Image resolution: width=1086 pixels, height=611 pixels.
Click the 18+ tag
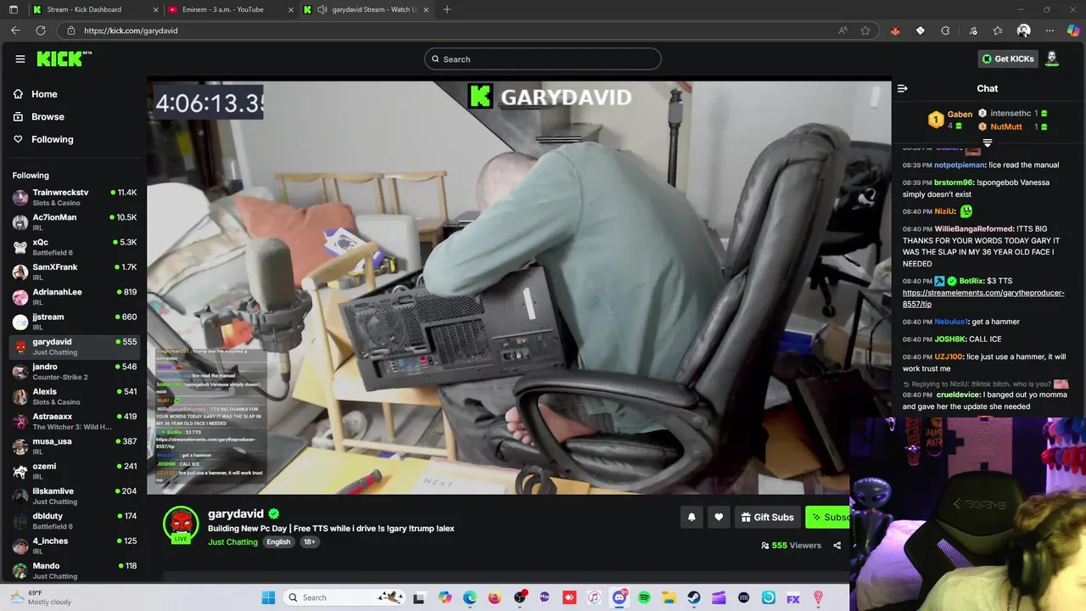coord(309,542)
